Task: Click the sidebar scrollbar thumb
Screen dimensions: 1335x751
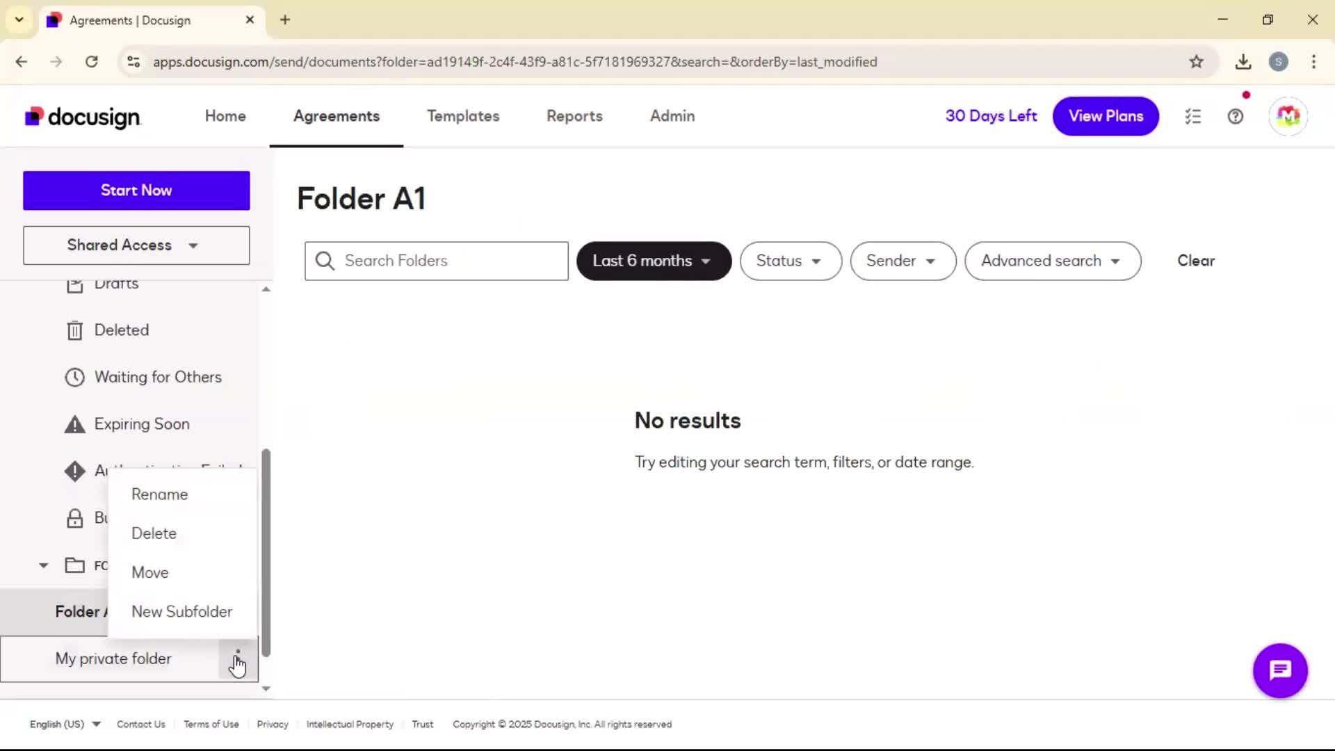Action: (x=266, y=553)
